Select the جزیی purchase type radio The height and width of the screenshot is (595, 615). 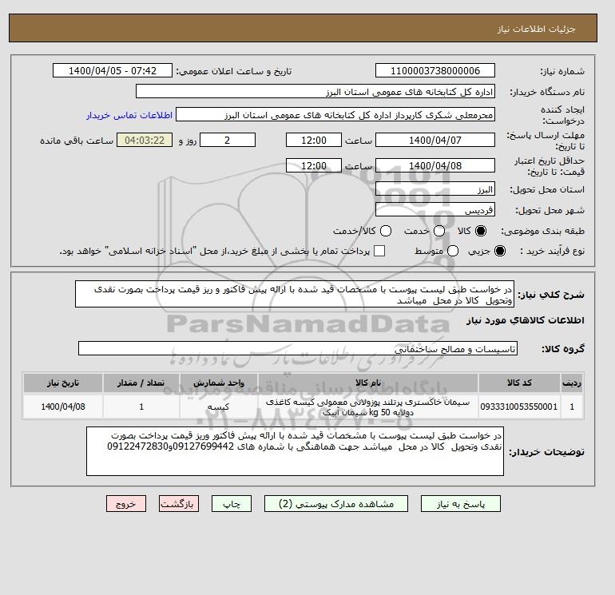pos(500,251)
